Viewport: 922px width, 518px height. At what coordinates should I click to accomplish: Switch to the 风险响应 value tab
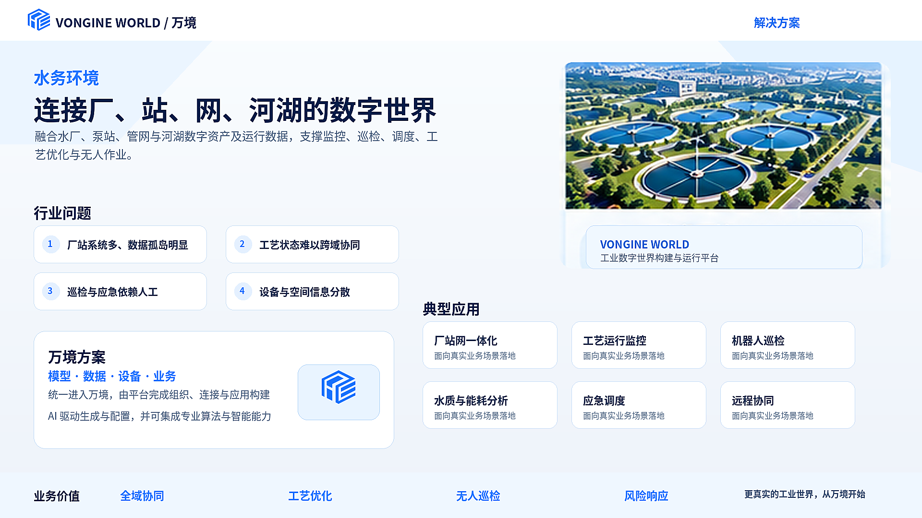point(646,495)
